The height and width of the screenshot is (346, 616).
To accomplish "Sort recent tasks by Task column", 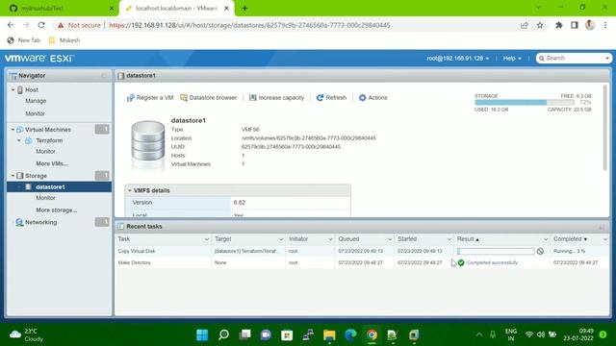I will [x=124, y=239].
